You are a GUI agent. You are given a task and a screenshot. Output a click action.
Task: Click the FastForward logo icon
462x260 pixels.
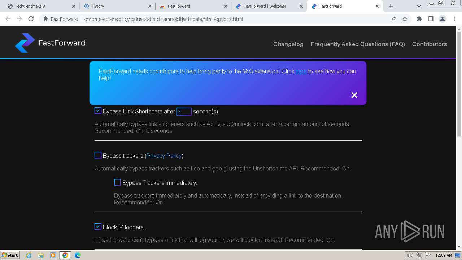coord(25,43)
